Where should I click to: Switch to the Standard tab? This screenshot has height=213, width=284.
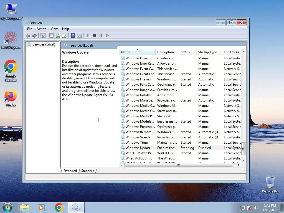[88, 171]
